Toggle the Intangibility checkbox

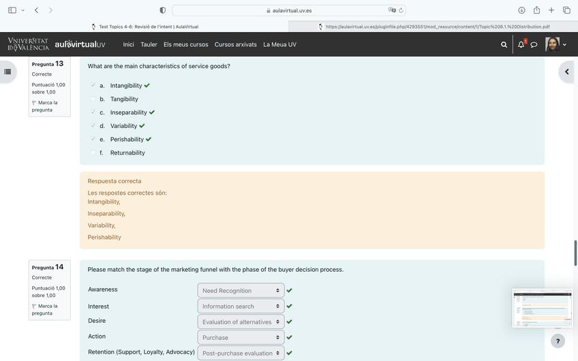coord(93,86)
